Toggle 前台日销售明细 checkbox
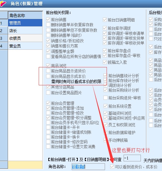Image resolution: width=162 pixels, height=171 pixels. coord(105,20)
